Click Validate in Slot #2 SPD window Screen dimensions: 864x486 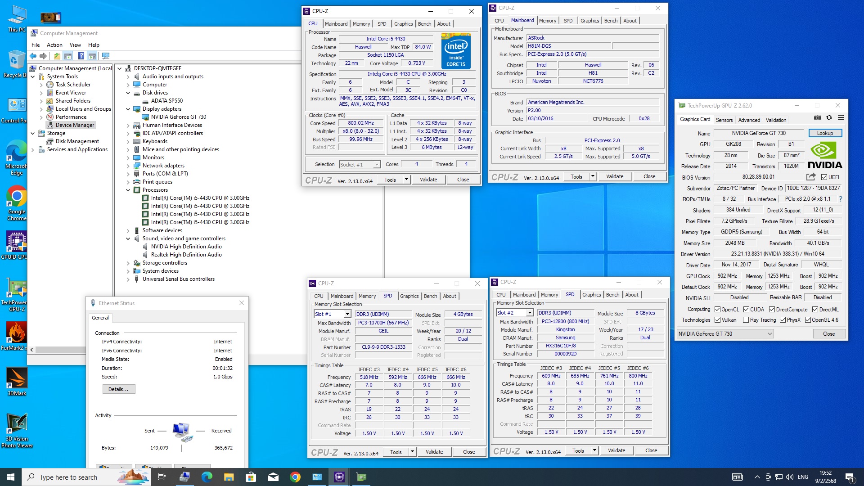[x=616, y=450]
